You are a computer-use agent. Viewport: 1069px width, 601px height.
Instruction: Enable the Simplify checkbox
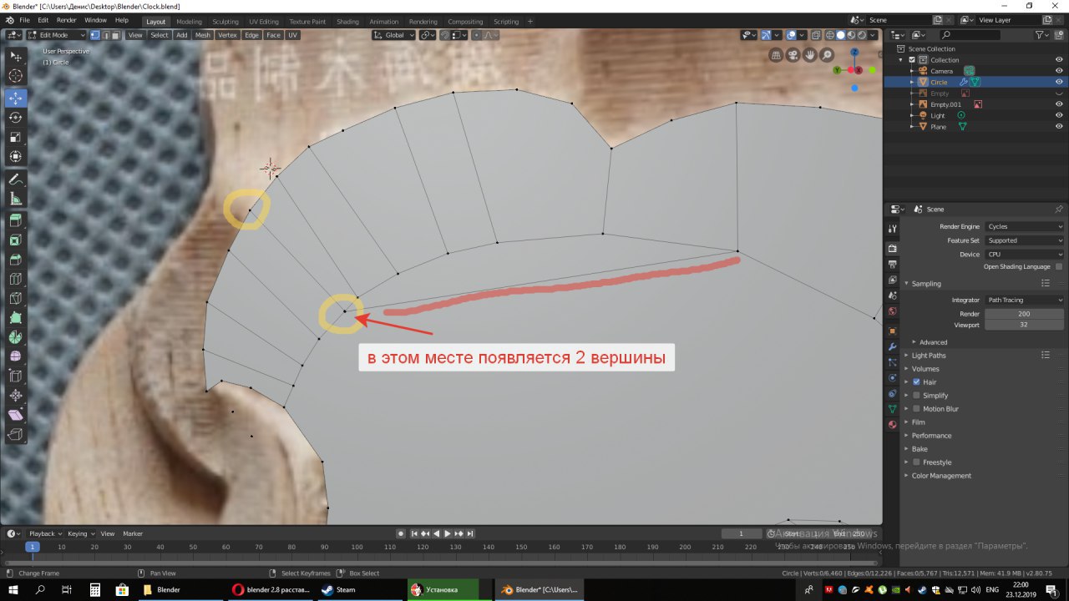(916, 396)
